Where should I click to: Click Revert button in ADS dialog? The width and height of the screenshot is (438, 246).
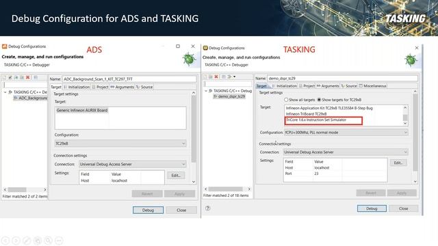pyautogui.click(x=147, y=193)
